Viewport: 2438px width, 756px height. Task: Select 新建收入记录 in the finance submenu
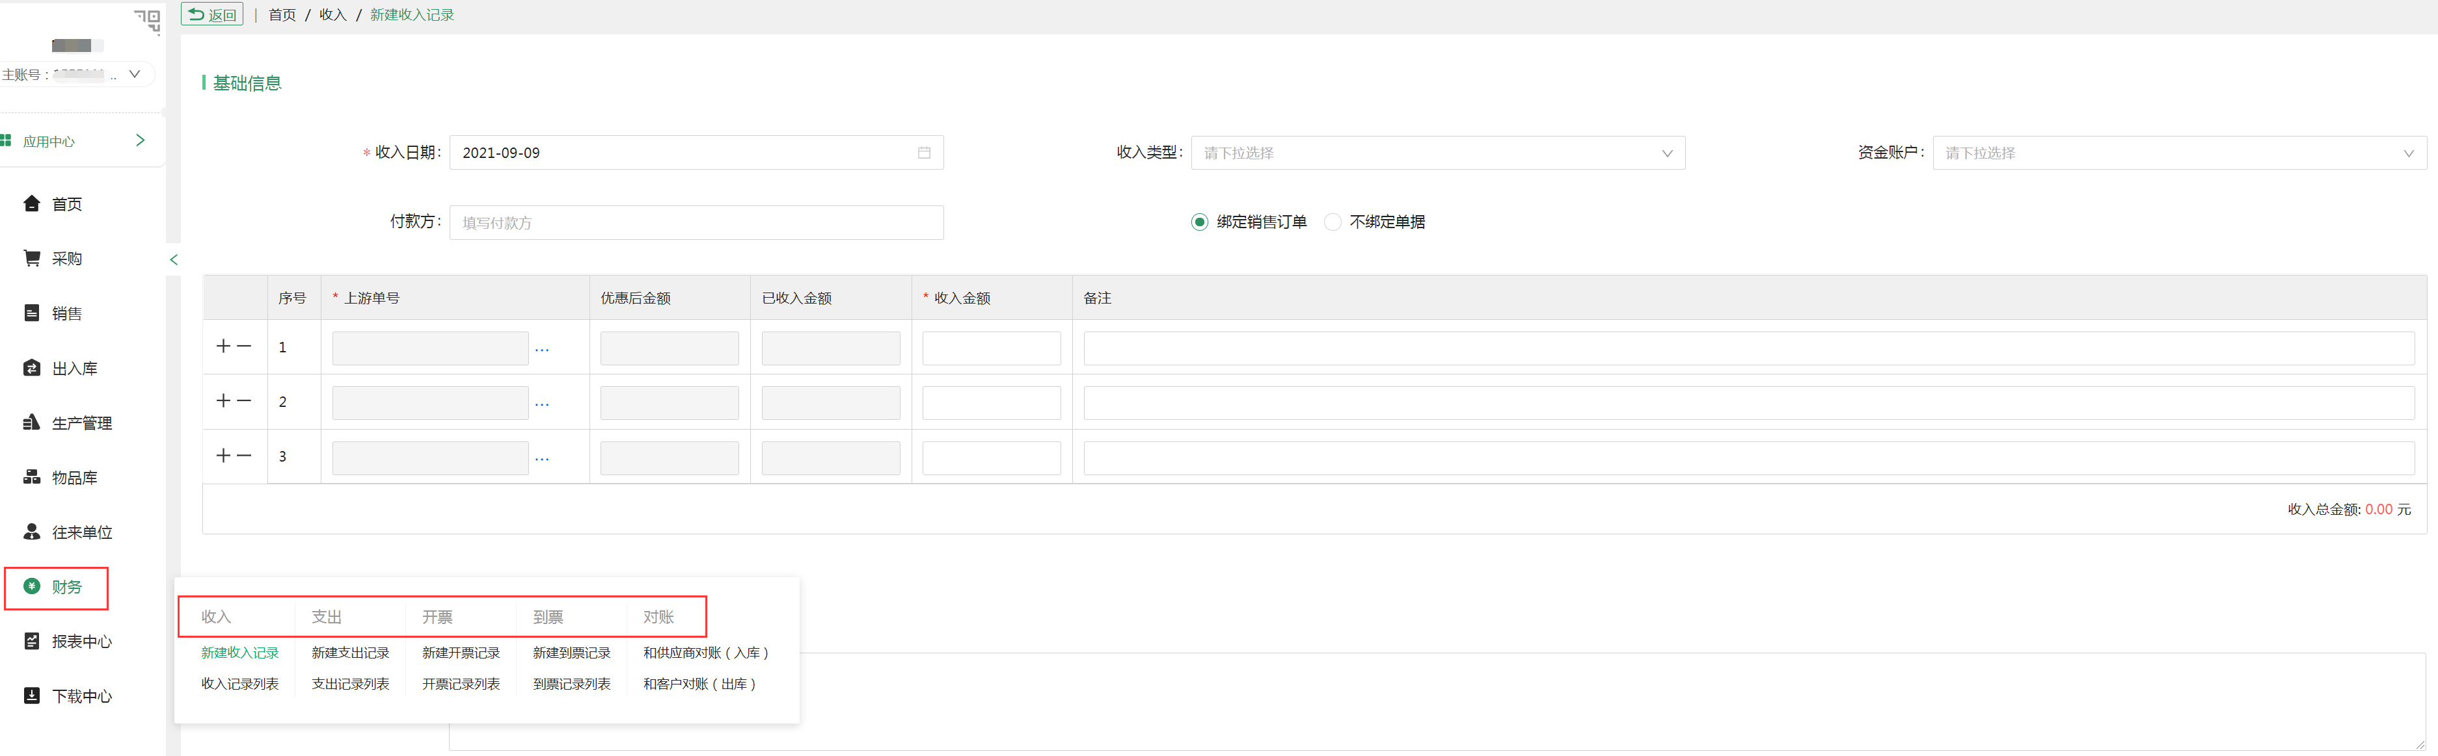tap(239, 653)
